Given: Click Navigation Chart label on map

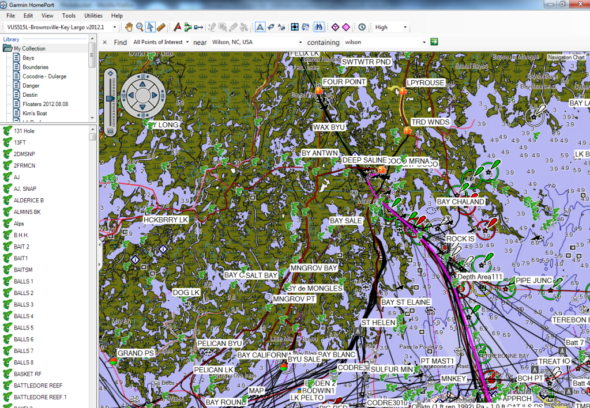Looking at the screenshot, I should point(566,57).
